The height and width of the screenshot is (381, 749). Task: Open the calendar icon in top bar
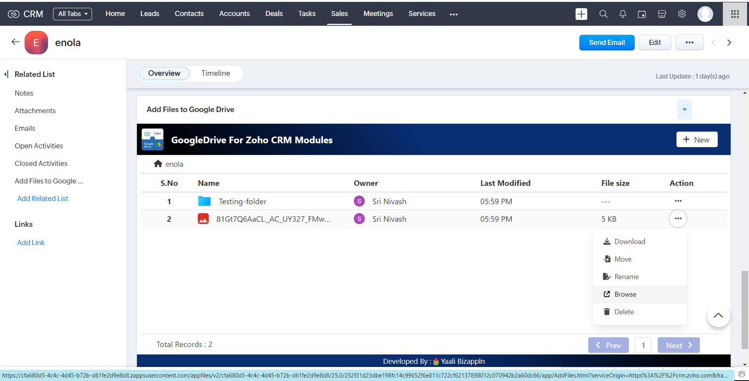642,14
